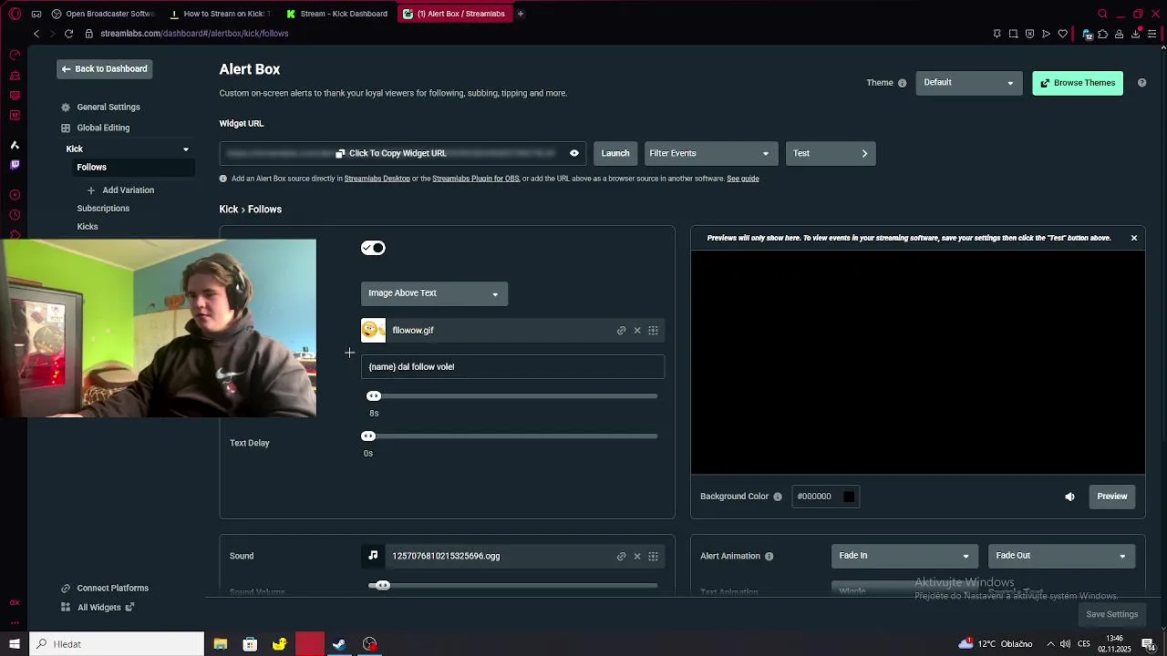Click the Browse Themes button
This screenshot has height=656, width=1167.
[1078, 83]
